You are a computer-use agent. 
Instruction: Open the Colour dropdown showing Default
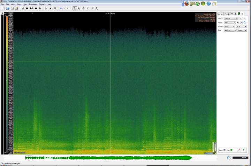point(231,18)
